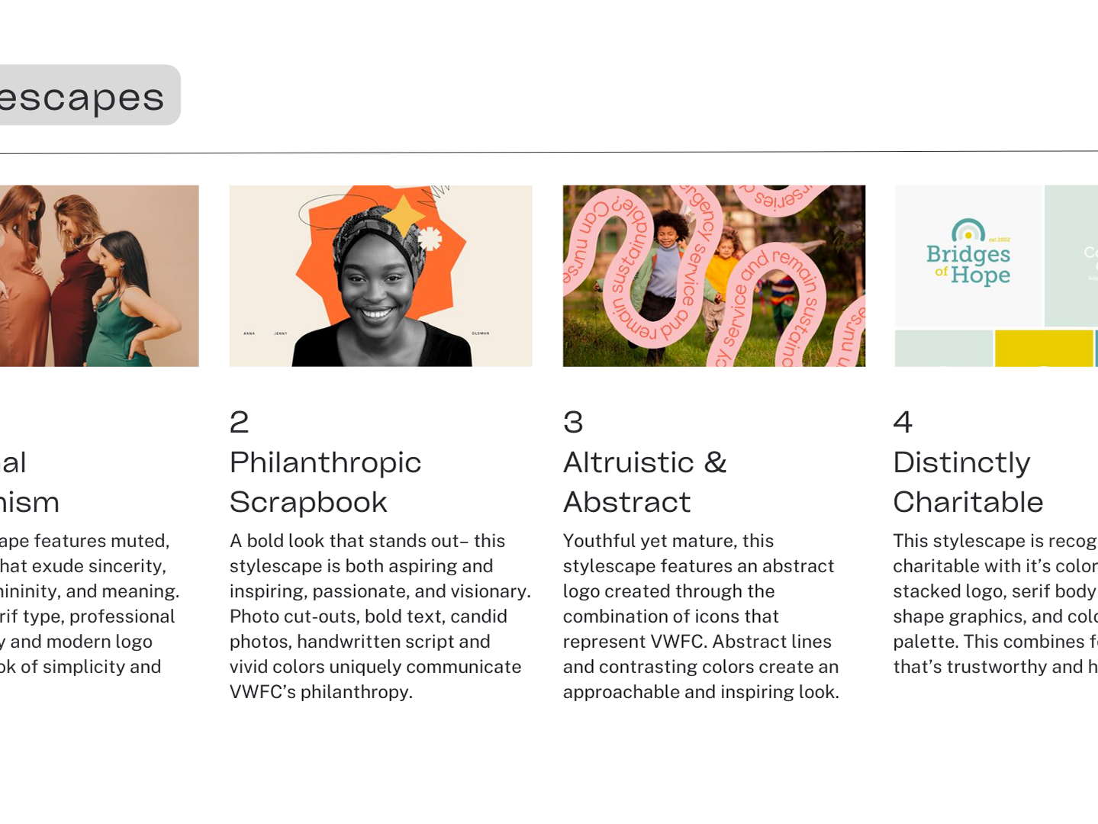
Task: Pick the yellow color block in stylescape 4
Action: (1043, 349)
